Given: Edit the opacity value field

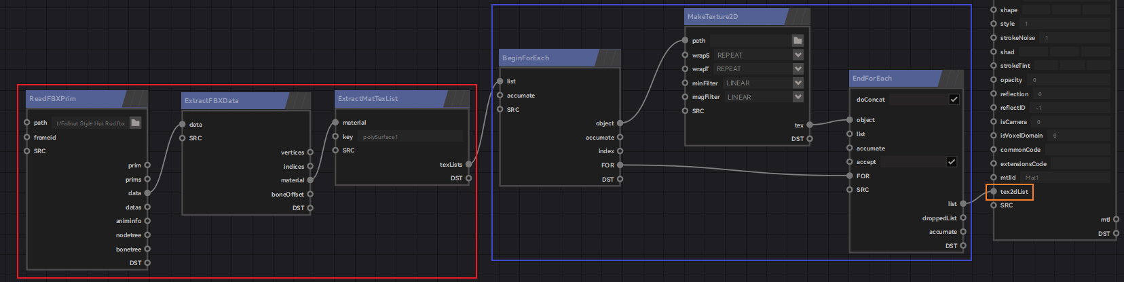Looking at the screenshot, I should click(x=1070, y=80).
